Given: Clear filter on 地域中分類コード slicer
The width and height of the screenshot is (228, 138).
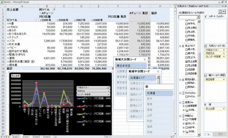Looking at the screenshot, I should pos(158,71).
